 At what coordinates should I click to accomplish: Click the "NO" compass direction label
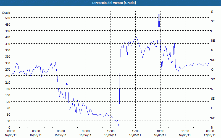(213, 60)
